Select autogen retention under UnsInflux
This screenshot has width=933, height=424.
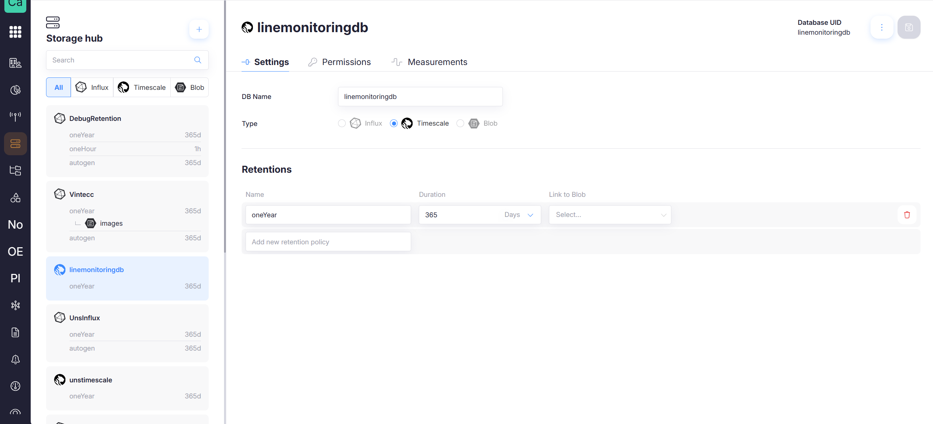(x=135, y=348)
